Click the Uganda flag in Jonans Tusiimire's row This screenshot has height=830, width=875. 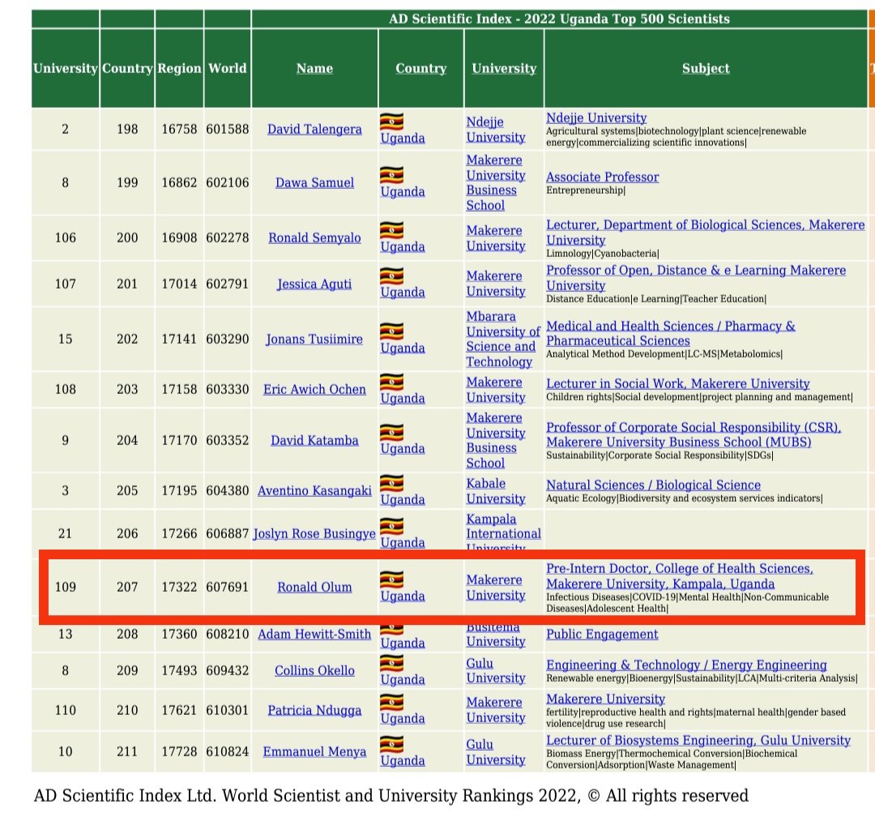point(392,331)
